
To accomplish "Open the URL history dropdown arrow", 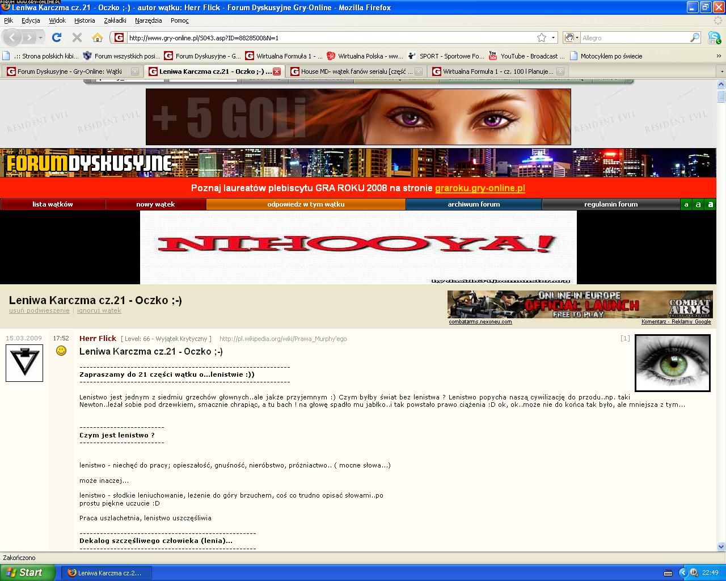I will (553, 37).
